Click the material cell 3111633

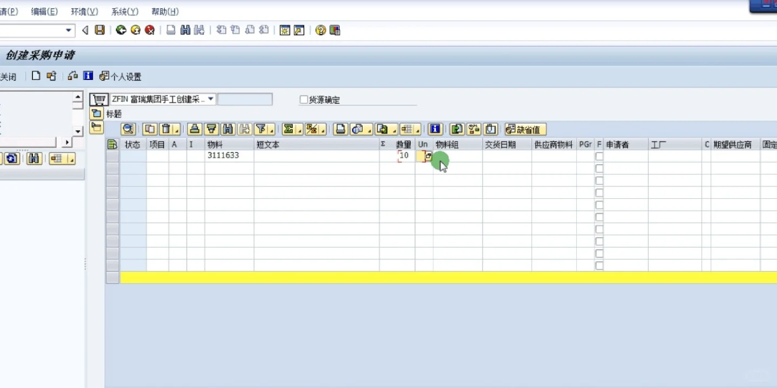pos(229,156)
